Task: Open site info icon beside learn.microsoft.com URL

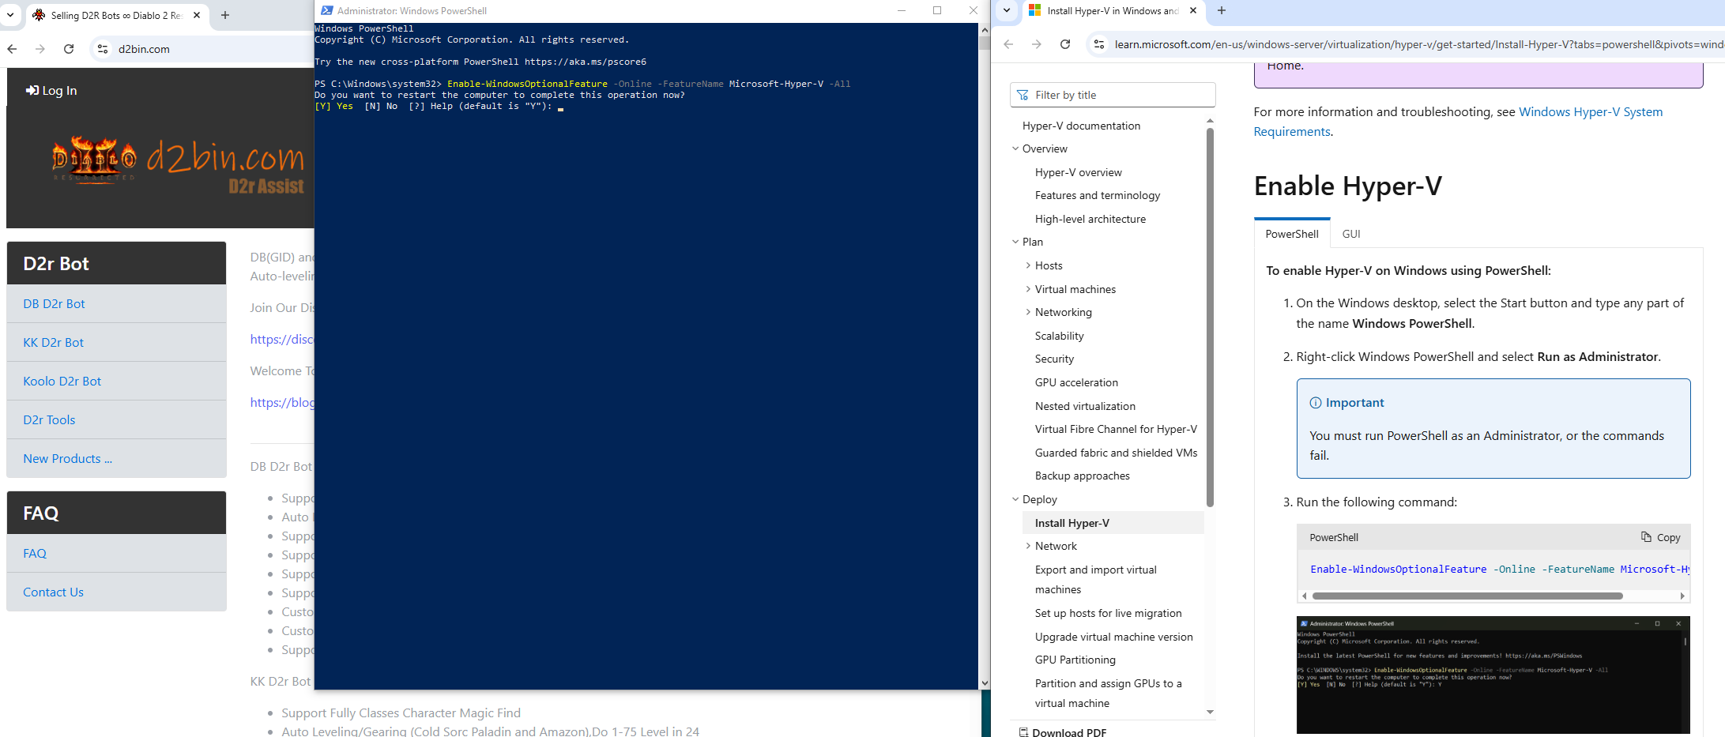Action: 1099,44
